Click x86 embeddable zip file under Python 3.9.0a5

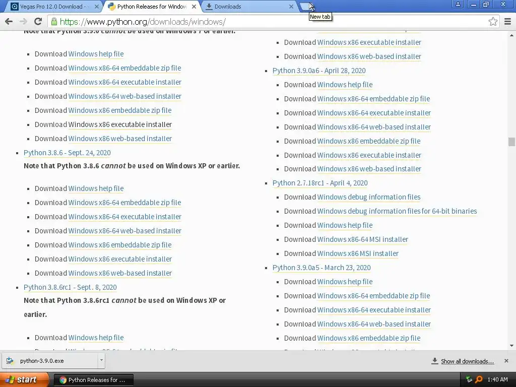coord(369,339)
